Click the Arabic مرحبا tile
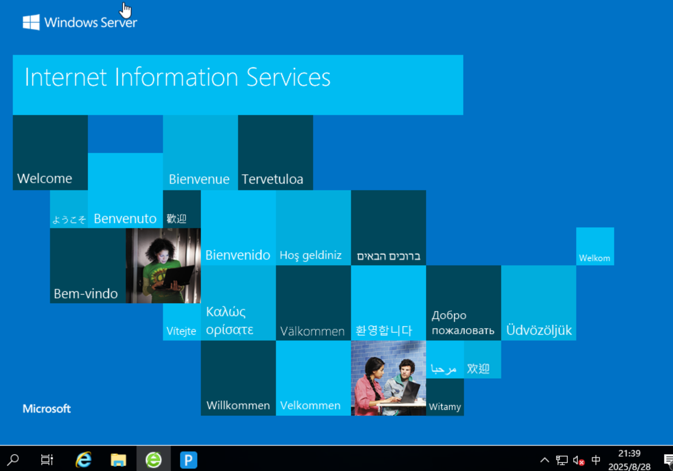This screenshot has width=673, height=471. point(445,359)
